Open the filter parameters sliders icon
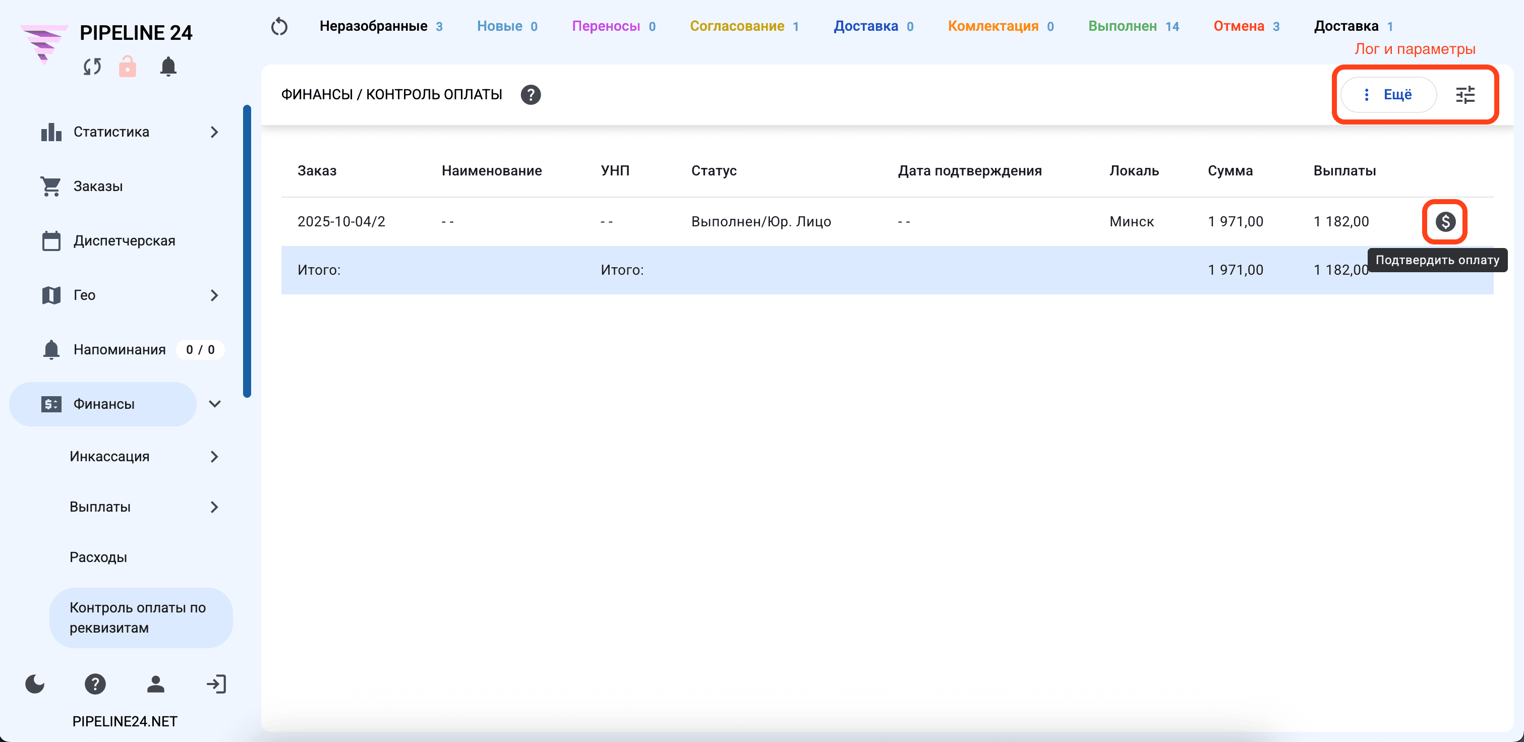 [1465, 95]
